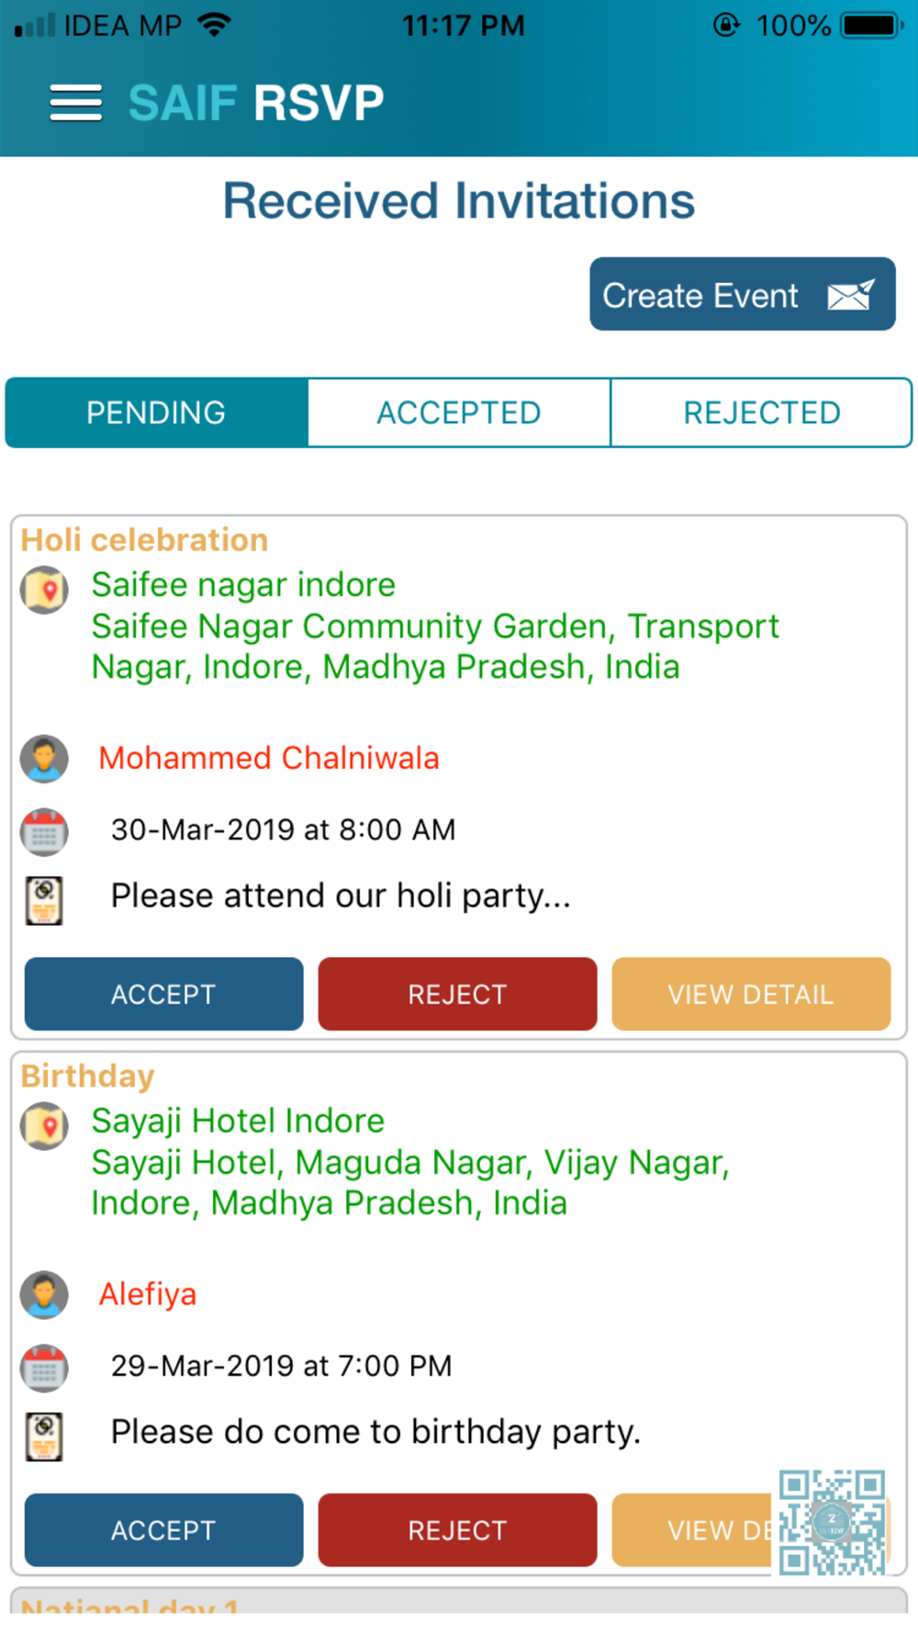Open the hamburger navigation menu
Screen dimensions: 918x1633
tap(75, 103)
